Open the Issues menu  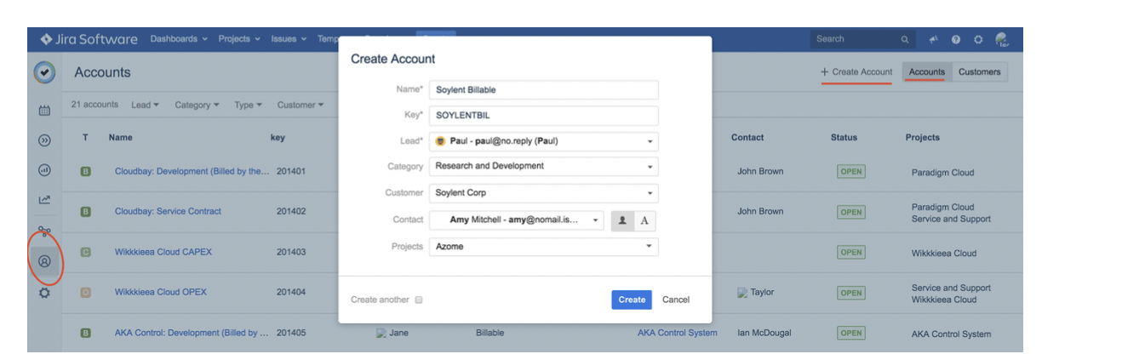(289, 39)
